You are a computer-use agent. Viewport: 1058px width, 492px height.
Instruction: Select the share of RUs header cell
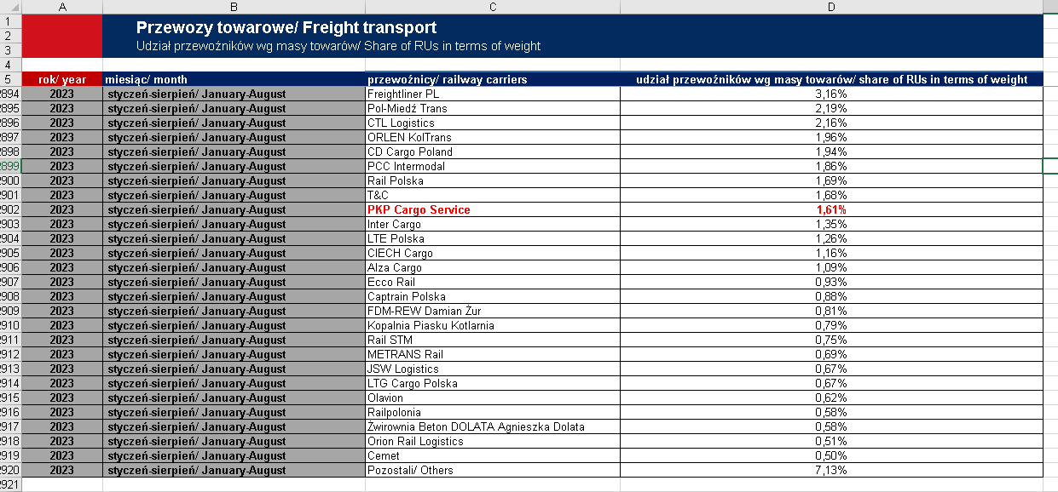pyautogui.click(x=831, y=79)
